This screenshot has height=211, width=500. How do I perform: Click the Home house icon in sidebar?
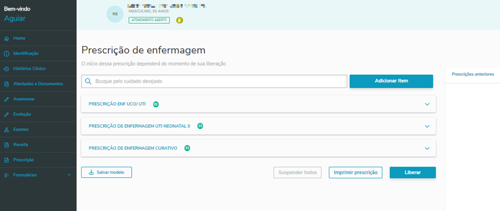coord(6,38)
